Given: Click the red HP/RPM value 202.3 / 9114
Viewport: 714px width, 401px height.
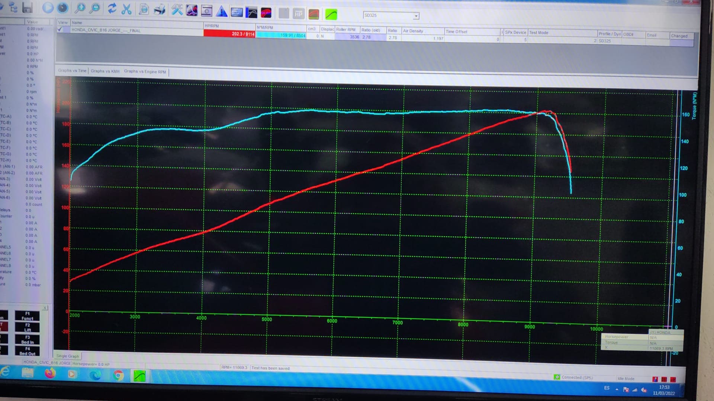Looking at the screenshot, I should [x=229, y=33].
